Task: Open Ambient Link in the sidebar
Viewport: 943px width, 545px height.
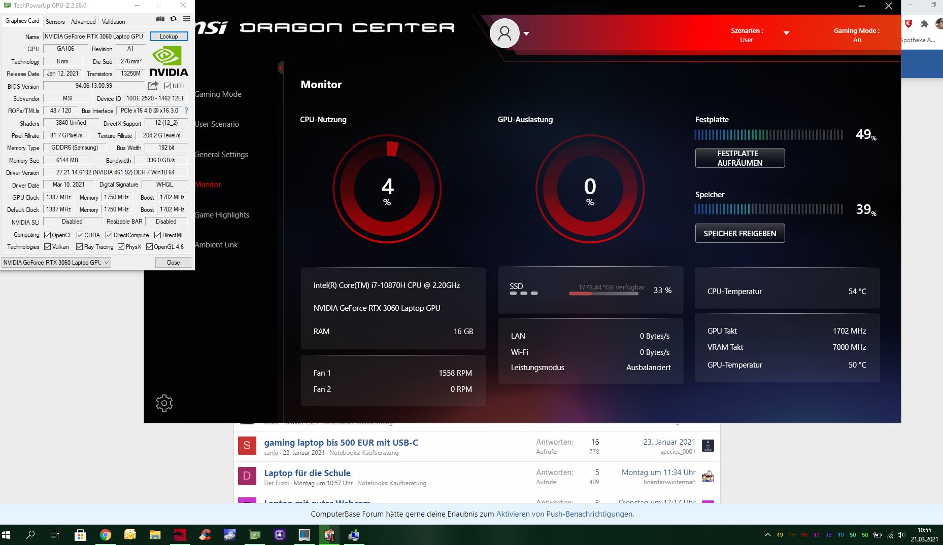Action: (217, 245)
